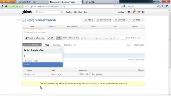Click the bookmarks menu icon beside home
This screenshot has height=96, width=171.
(x=167, y=6)
